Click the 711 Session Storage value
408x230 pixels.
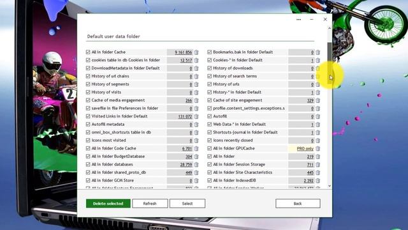(x=310, y=165)
